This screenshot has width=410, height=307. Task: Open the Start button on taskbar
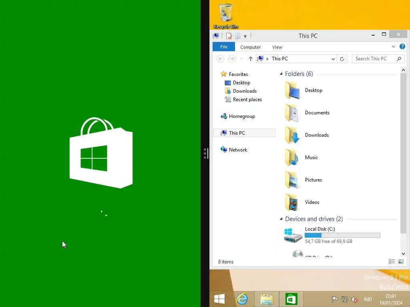coord(219,299)
